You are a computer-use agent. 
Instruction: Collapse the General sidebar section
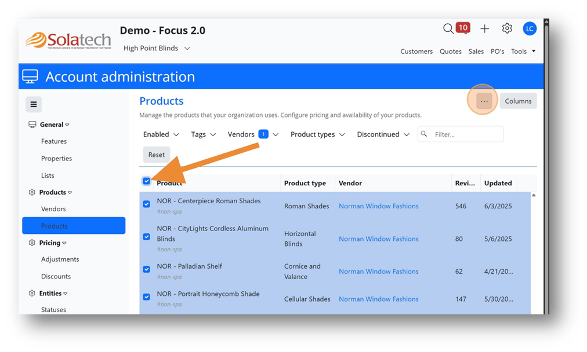(x=55, y=124)
